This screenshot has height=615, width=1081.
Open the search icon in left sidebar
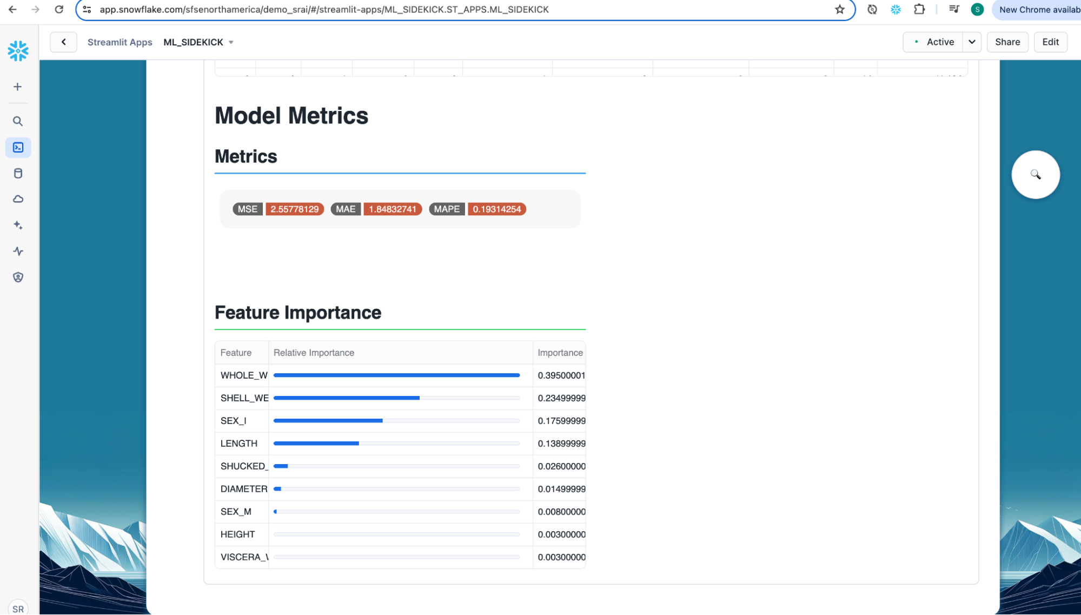click(18, 121)
